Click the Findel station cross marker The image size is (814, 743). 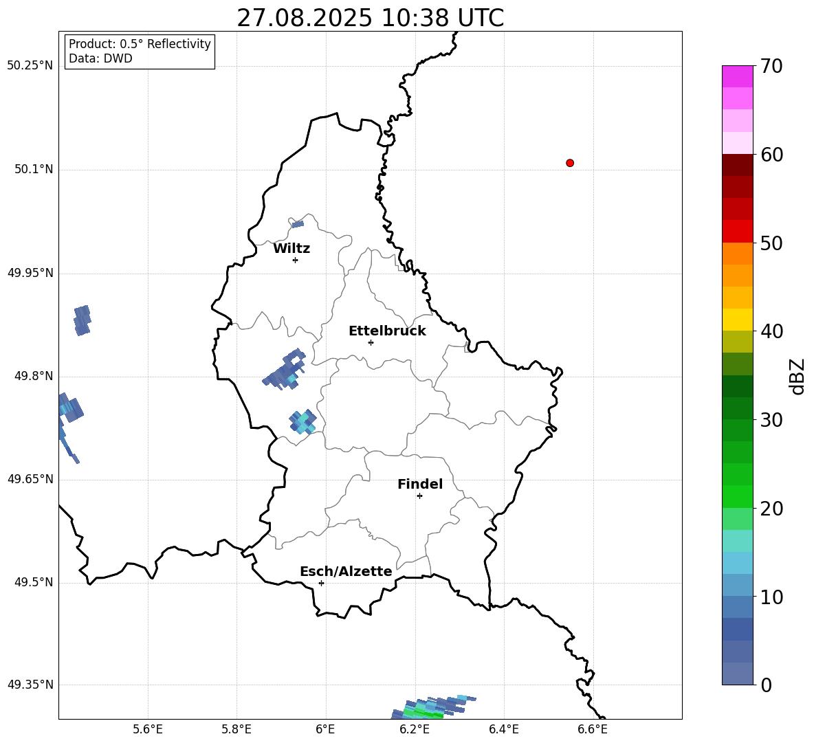click(x=419, y=496)
